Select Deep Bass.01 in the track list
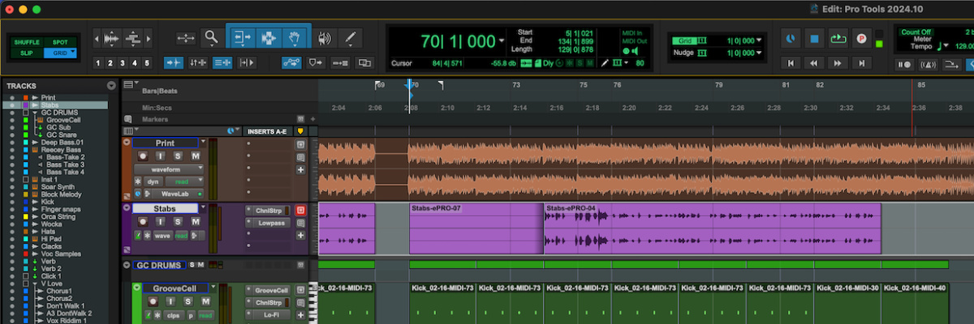The height and width of the screenshot is (324, 974). (62, 143)
